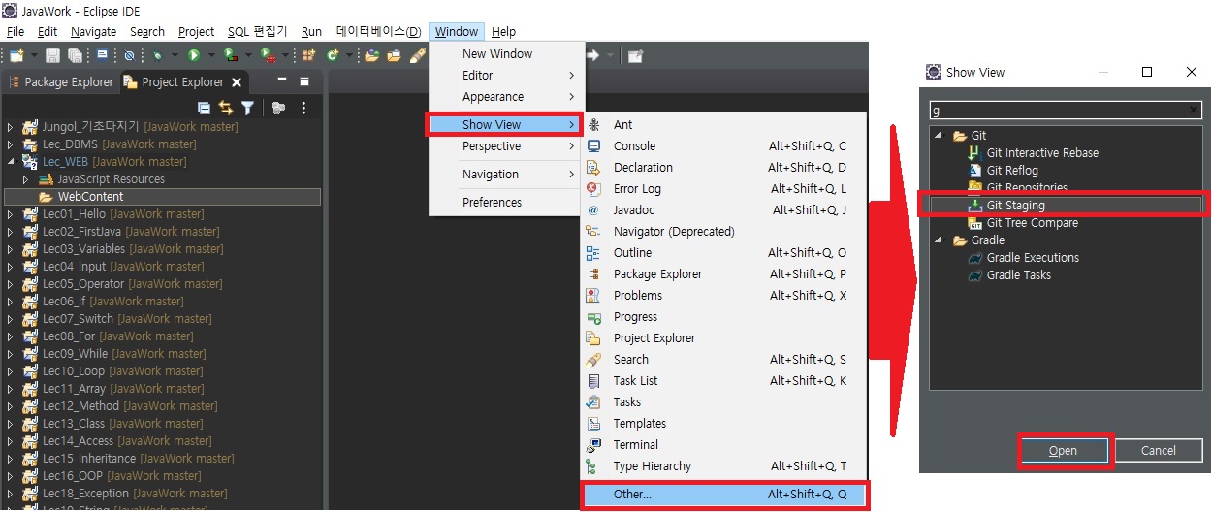Screen dimensions: 1212x512
Task: Click the Coverage launch toolbar icon
Action: coord(230,55)
